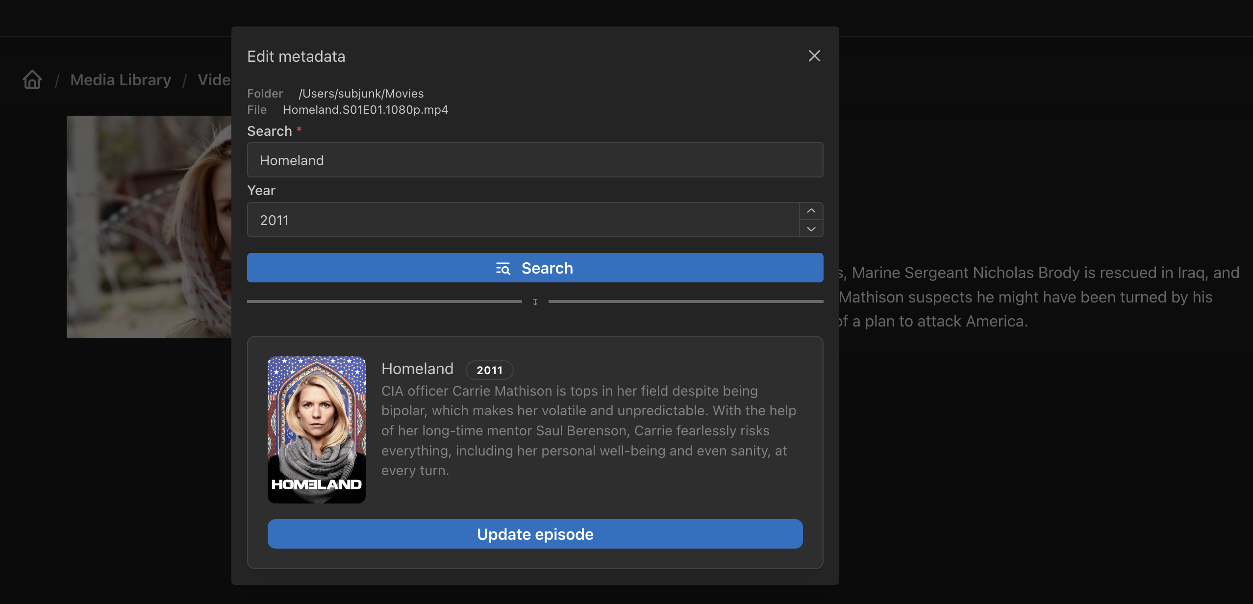Close the Edit metadata dialog

tap(814, 56)
